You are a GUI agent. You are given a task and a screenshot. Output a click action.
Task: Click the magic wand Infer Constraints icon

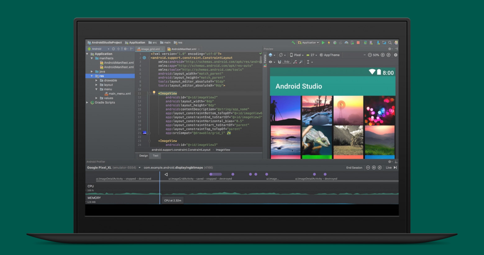pos(301,62)
